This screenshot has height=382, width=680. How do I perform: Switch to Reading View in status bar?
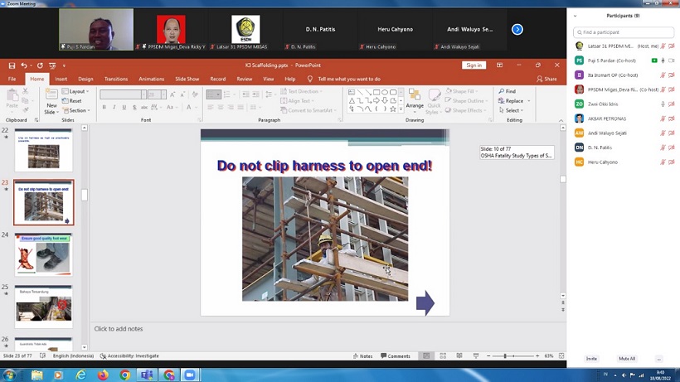(459, 355)
